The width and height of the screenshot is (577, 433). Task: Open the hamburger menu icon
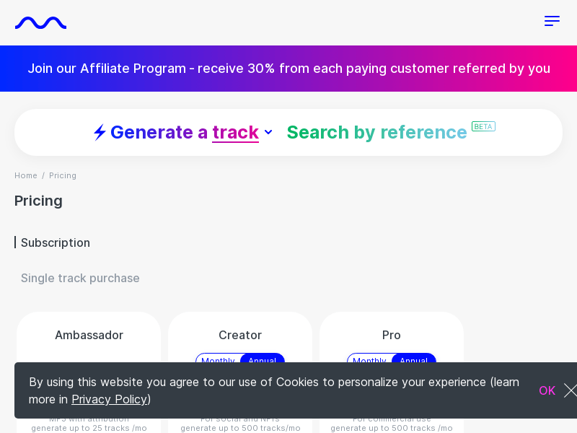click(552, 21)
